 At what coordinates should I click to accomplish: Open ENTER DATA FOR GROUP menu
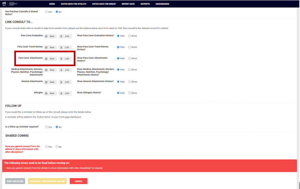click(x=104, y=4)
